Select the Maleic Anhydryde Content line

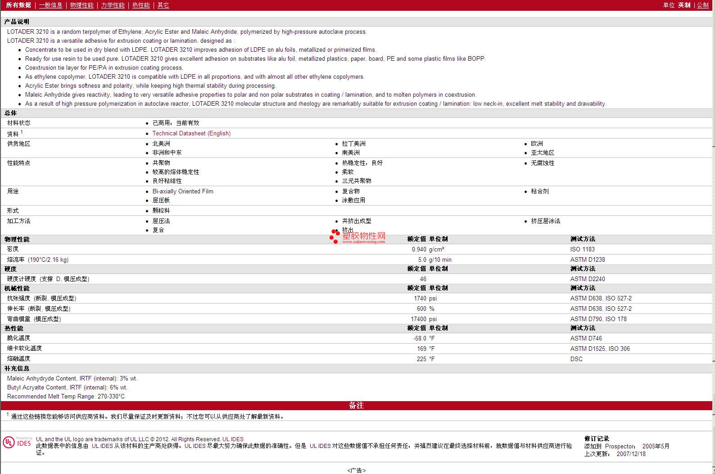(x=72, y=379)
